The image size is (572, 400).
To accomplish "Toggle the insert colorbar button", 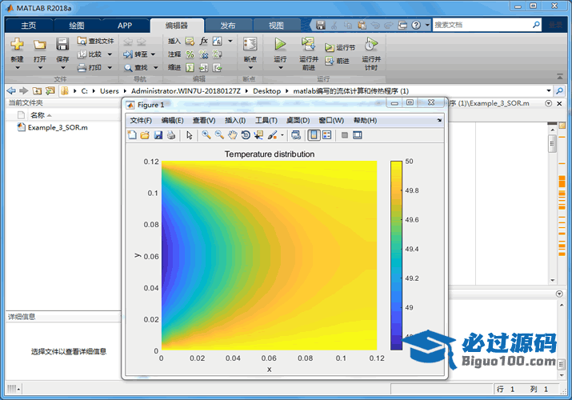I will [x=314, y=135].
